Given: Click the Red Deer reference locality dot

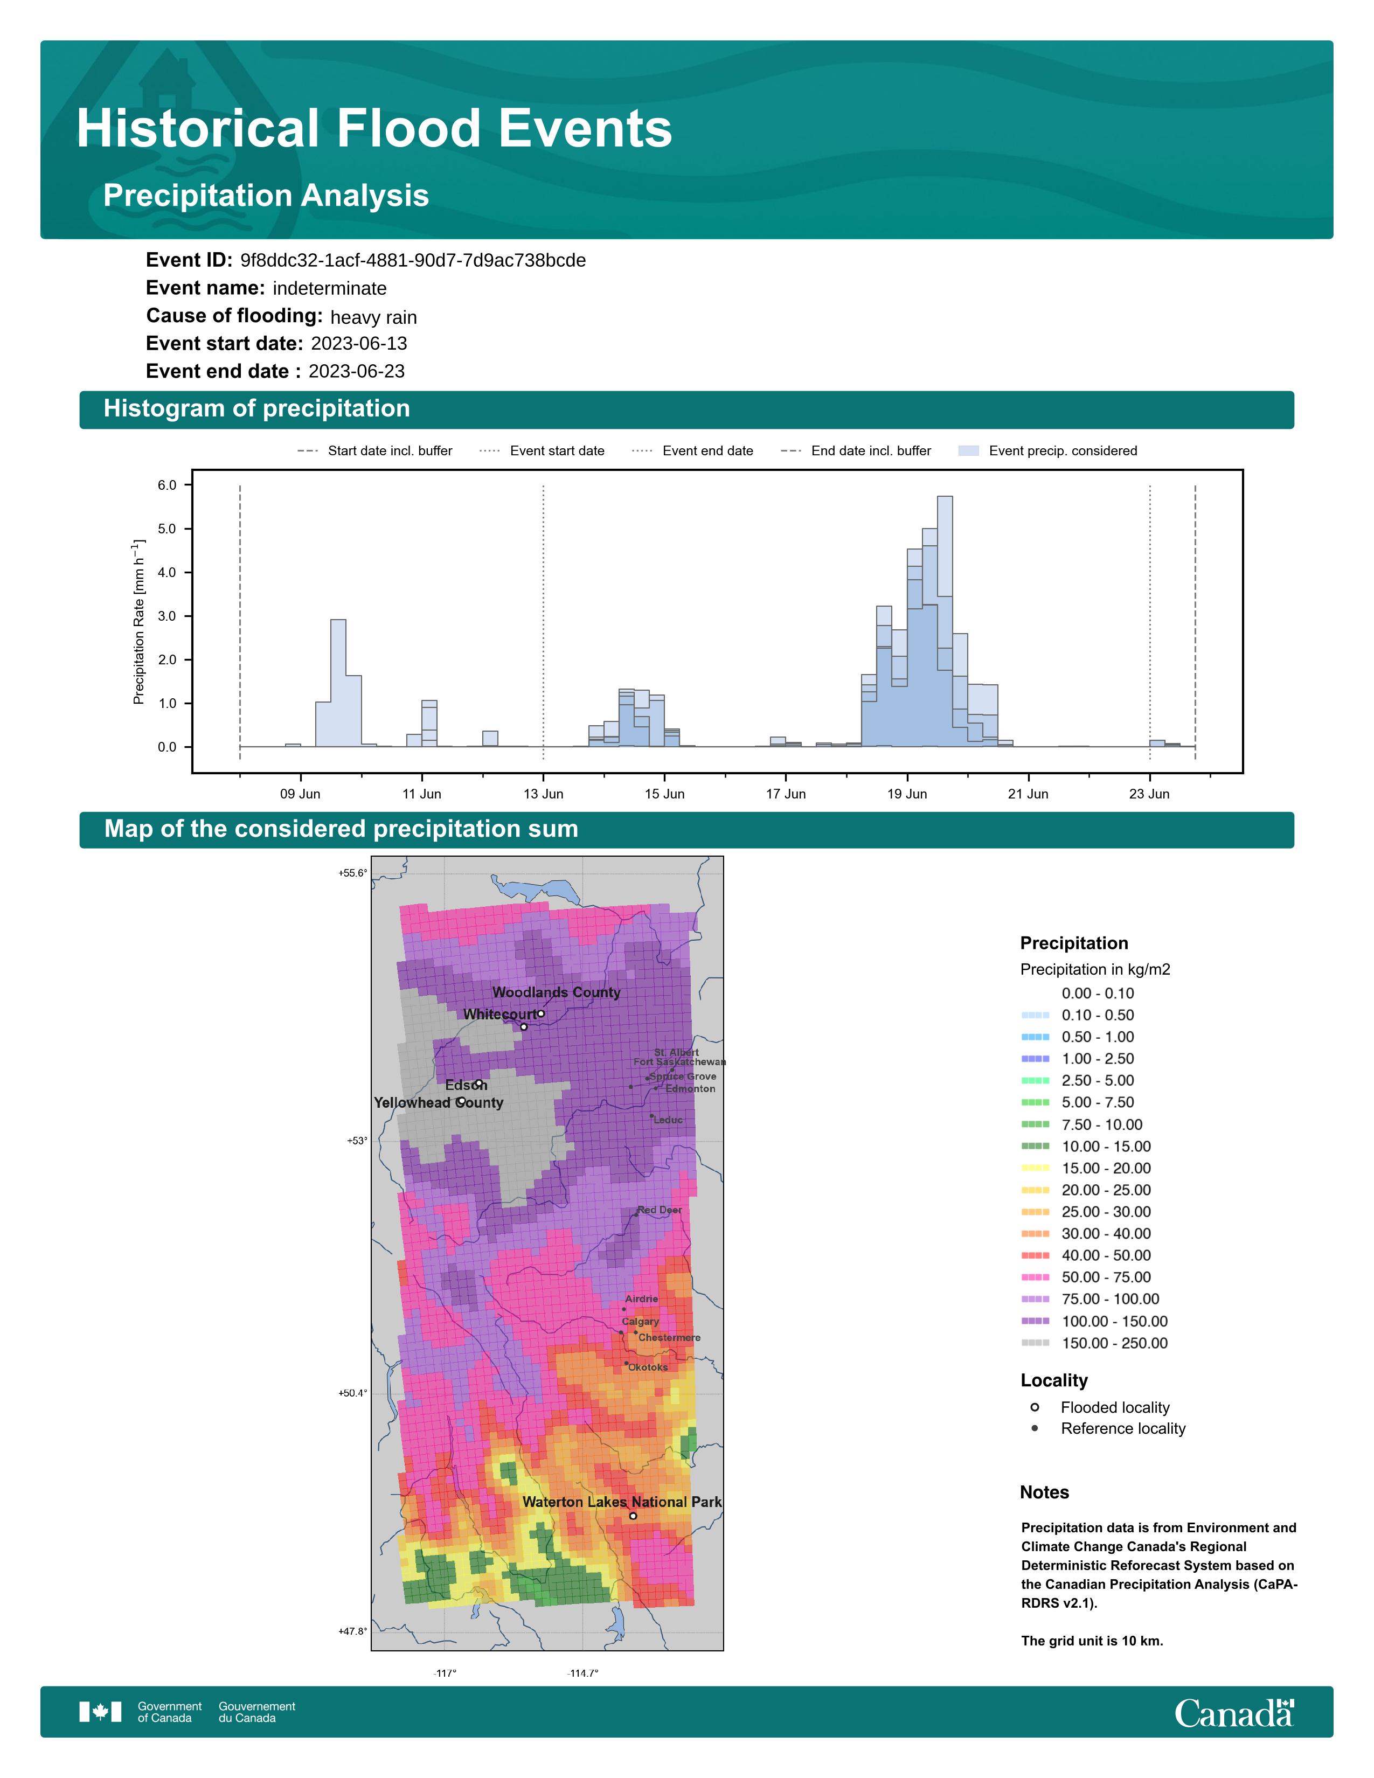Looking at the screenshot, I should [x=636, y=1214].
